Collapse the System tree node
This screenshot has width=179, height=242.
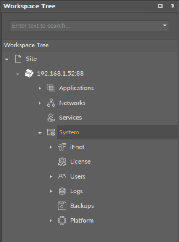coord(40,133)
